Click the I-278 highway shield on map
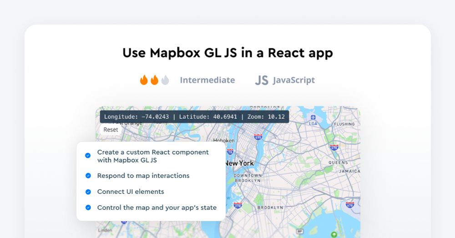 tap(238, 205)
